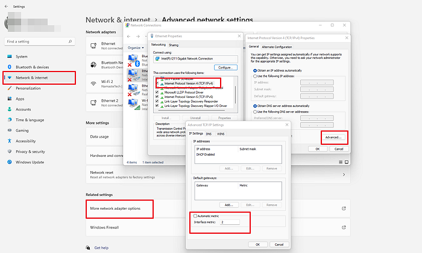Image resolution: width=422 pixels, height=253 pixels.
Task: Select the Network & internet Wi-Fi icon
Action: click(10, 78)
